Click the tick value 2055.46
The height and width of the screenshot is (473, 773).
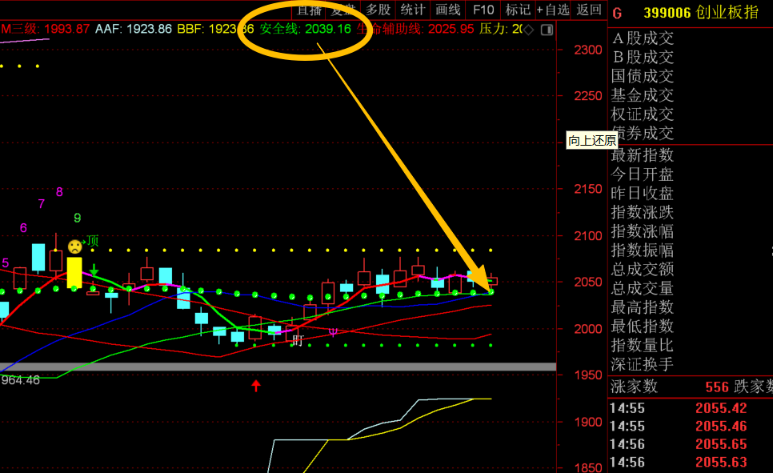tap(721, 426)
